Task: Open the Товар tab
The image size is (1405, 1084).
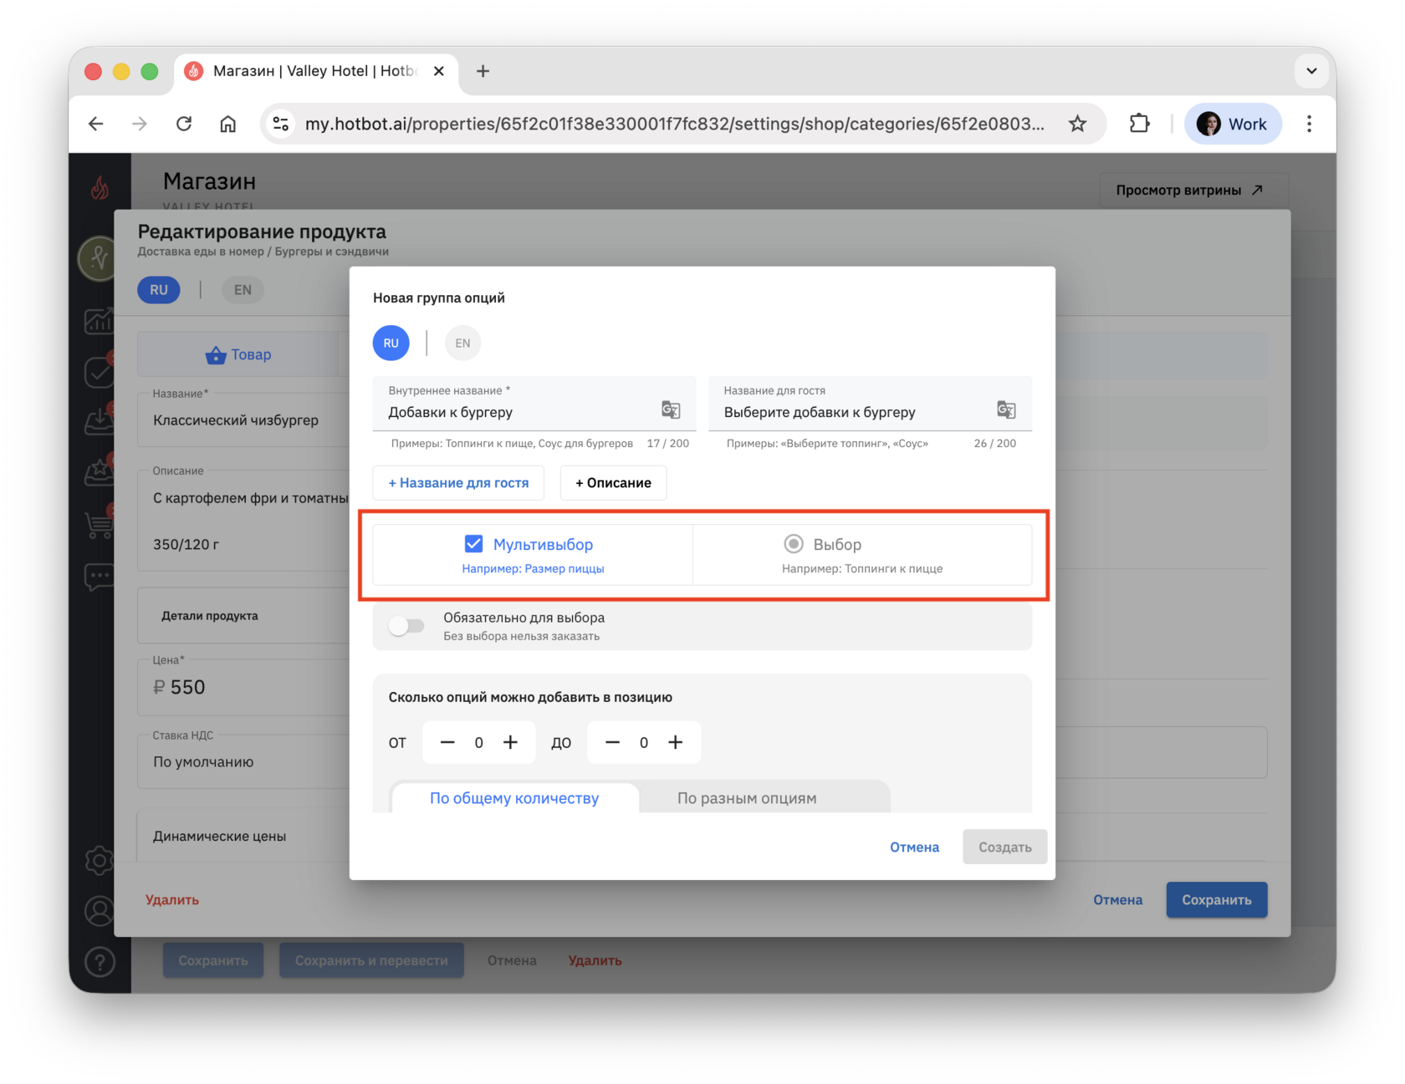Action: point(238,354)
